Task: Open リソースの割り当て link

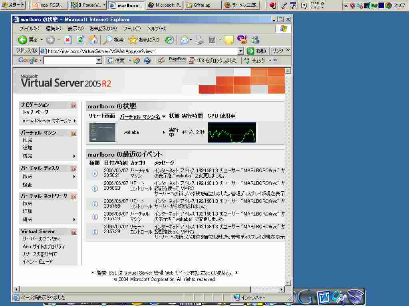Action: point(40,254)
